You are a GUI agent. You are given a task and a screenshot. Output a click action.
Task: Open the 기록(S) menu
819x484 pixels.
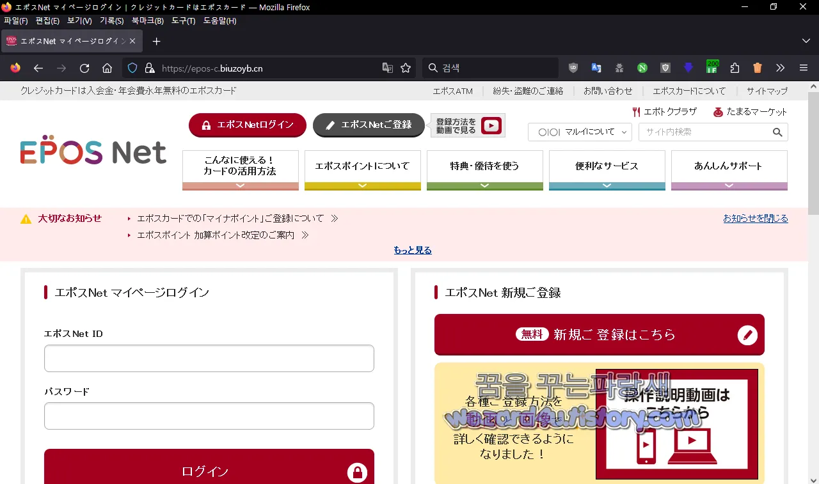click(x=111, y=21)
